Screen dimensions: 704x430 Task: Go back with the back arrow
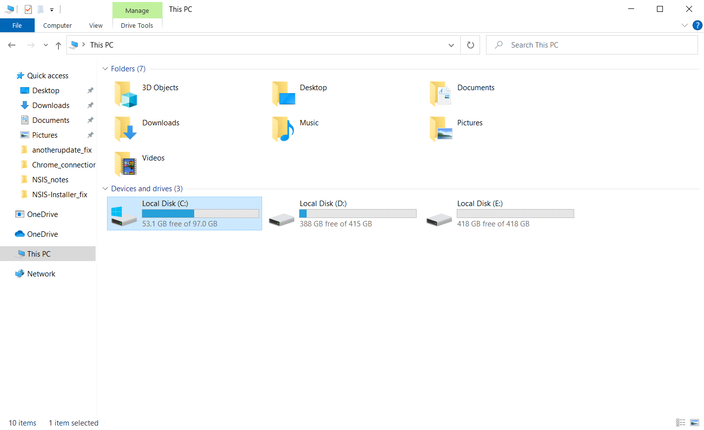12,45
